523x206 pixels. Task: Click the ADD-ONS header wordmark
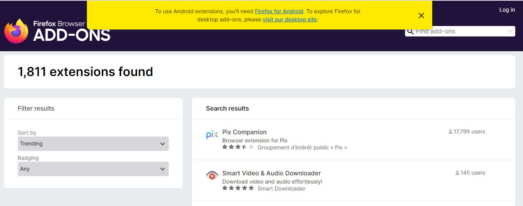point(72,35)
